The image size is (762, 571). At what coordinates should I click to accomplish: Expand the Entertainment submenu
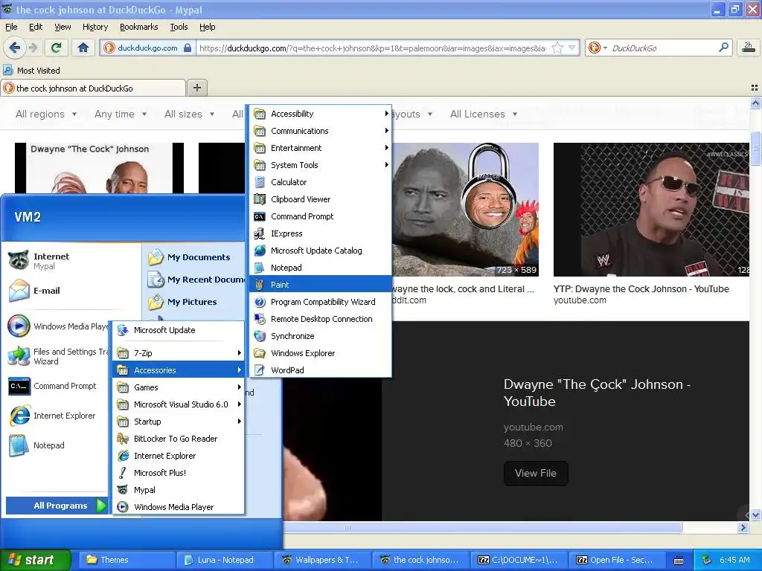point(320,148)
